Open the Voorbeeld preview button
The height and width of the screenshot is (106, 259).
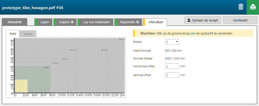pyautogui.click(x=240, y=20)
